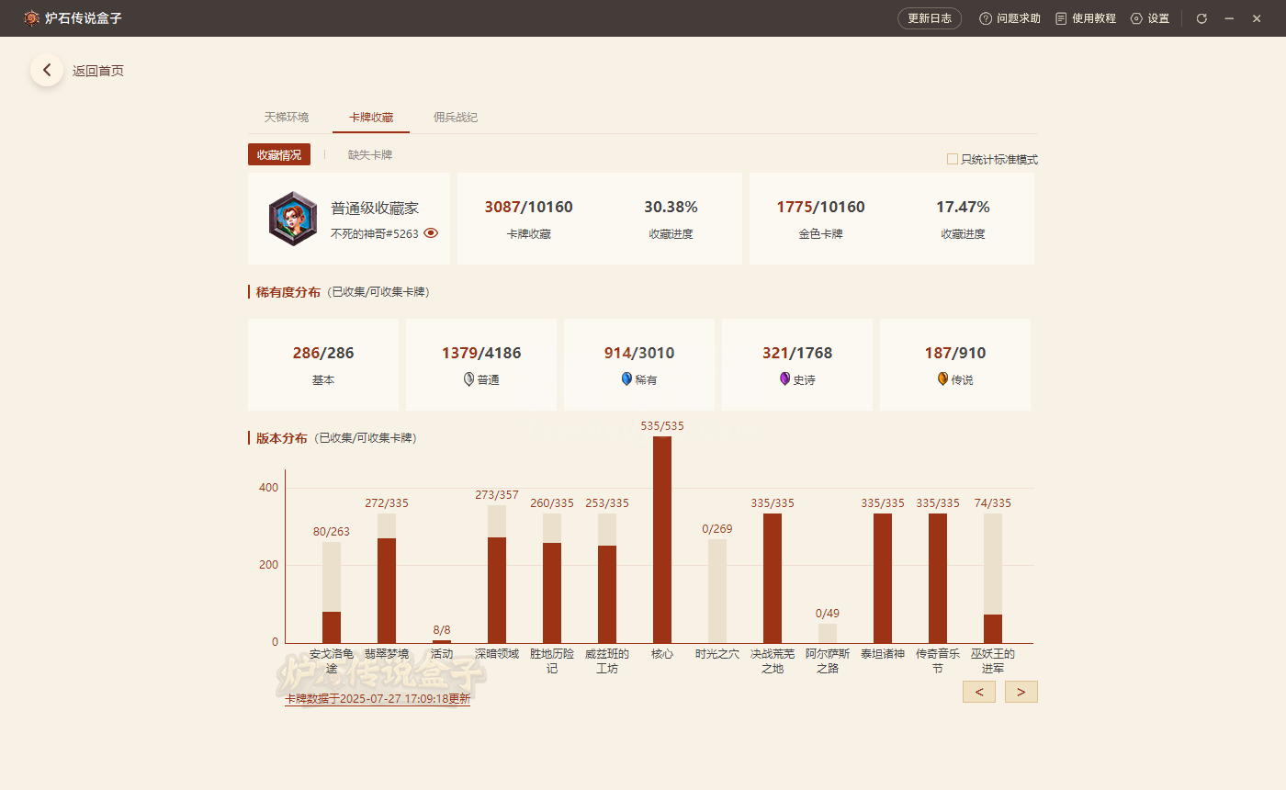Click the refresh icon in title bar
This screenshot has height=790, width=1286.
(x=1201, y=18)
